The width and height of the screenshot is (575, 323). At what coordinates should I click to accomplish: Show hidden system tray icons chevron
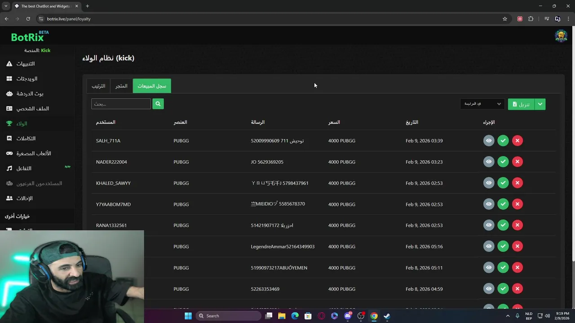(508, 316)
